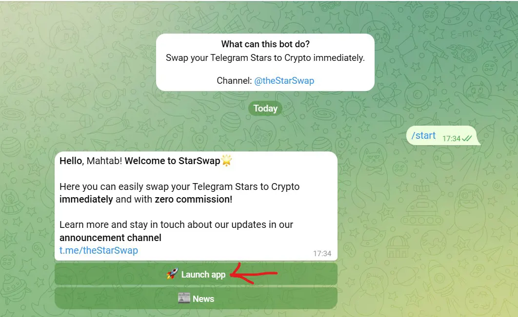Click the bold word "immediately" in welcome message

86,199
